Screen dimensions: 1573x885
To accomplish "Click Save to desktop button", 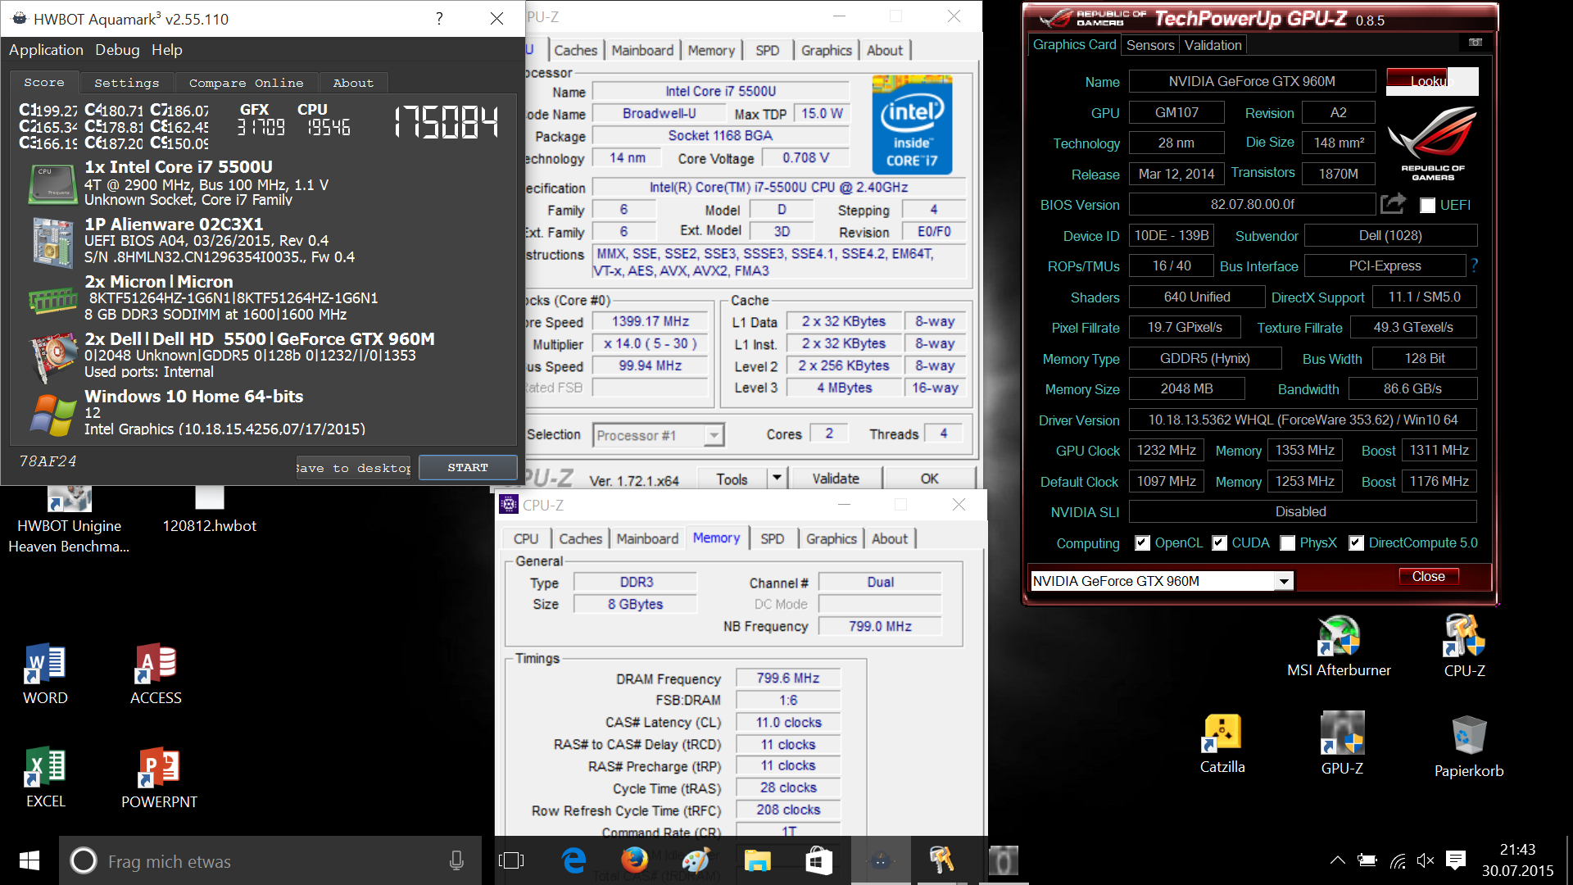I will pos(353,468).
